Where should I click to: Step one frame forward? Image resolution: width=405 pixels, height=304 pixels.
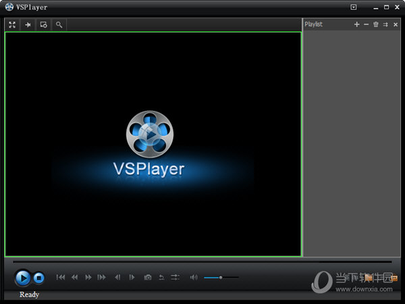132,277
